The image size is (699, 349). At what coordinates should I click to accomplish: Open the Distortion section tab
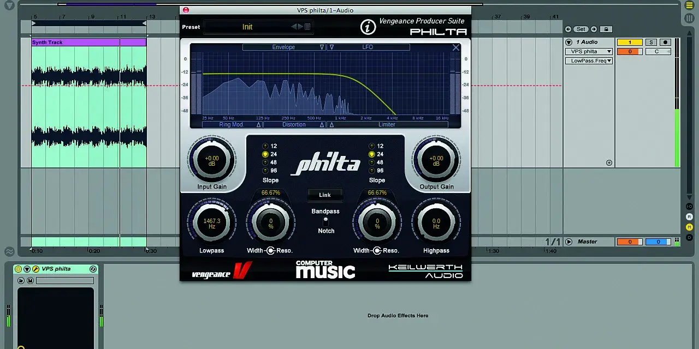click(x=294, y=125)
